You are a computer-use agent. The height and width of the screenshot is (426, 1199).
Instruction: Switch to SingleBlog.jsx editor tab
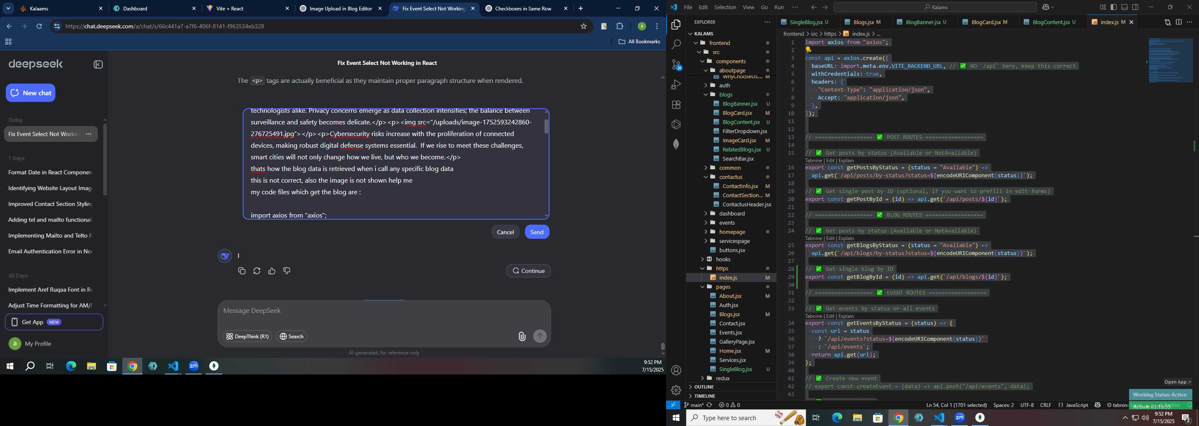click(809, 22)
